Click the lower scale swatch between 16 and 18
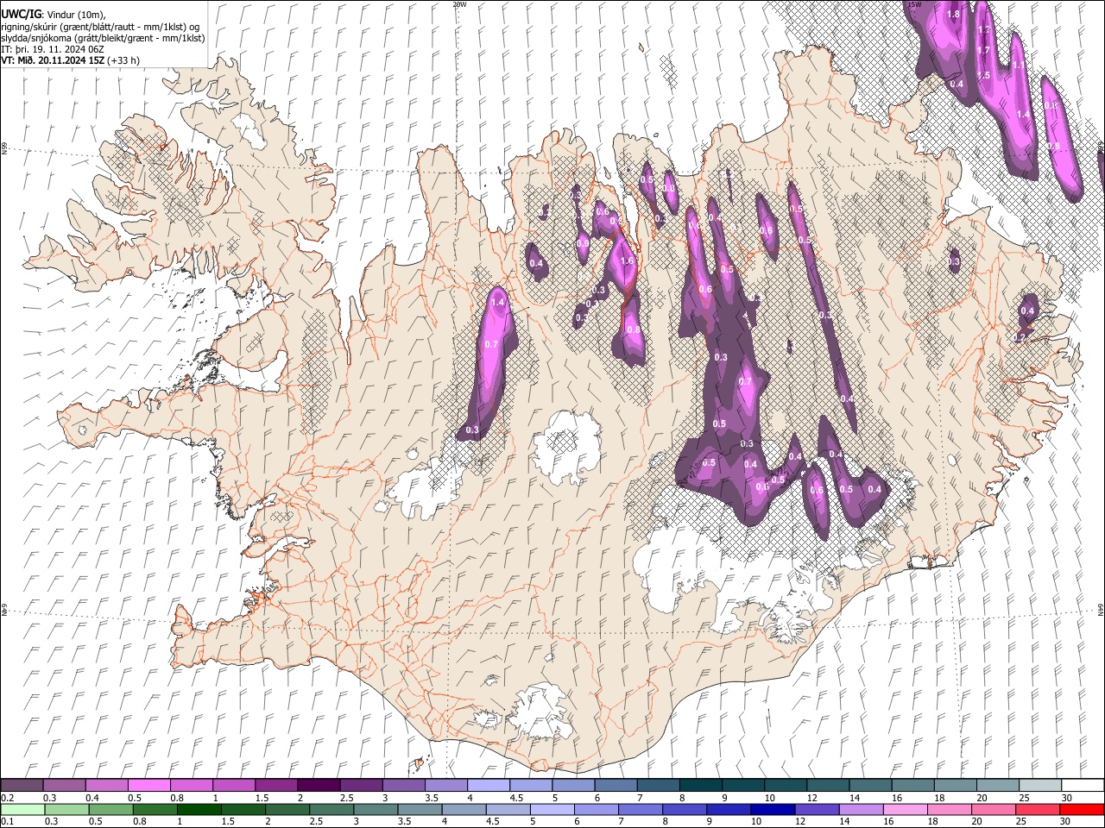 (x=906, y=810)
